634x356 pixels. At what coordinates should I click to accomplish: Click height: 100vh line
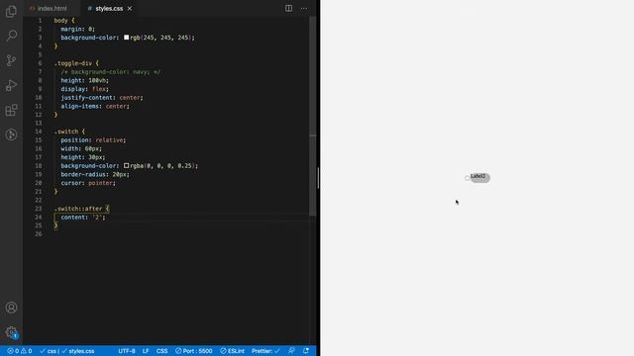click(x=85, y=80)
